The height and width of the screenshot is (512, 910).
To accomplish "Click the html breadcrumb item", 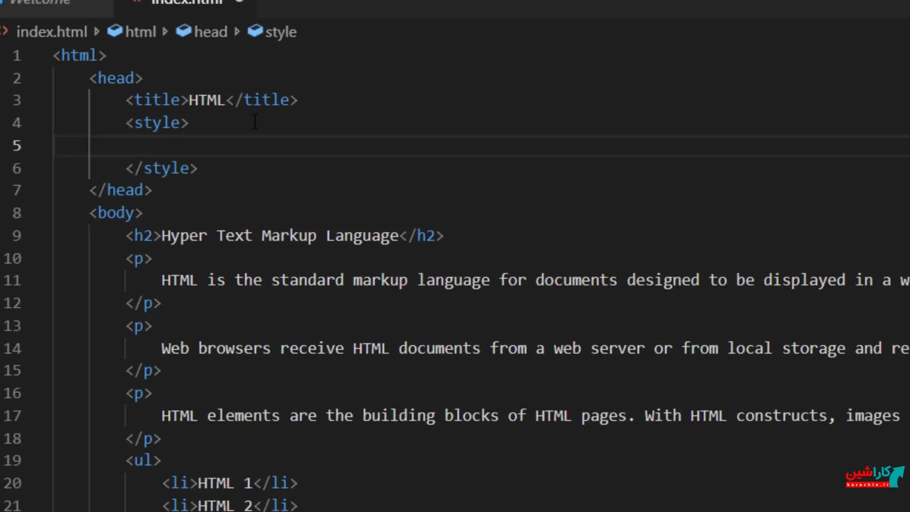I will pyautogui.click(x=140, y=32).
